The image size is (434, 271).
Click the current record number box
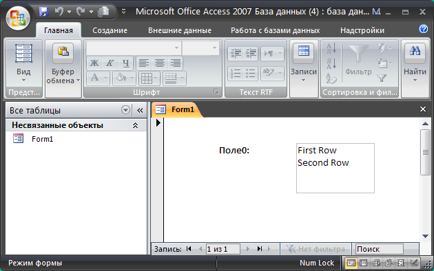[223, 249]
